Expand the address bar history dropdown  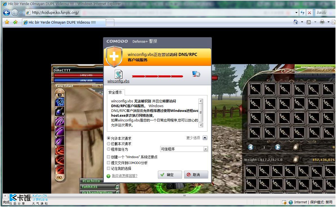(296, 13)
